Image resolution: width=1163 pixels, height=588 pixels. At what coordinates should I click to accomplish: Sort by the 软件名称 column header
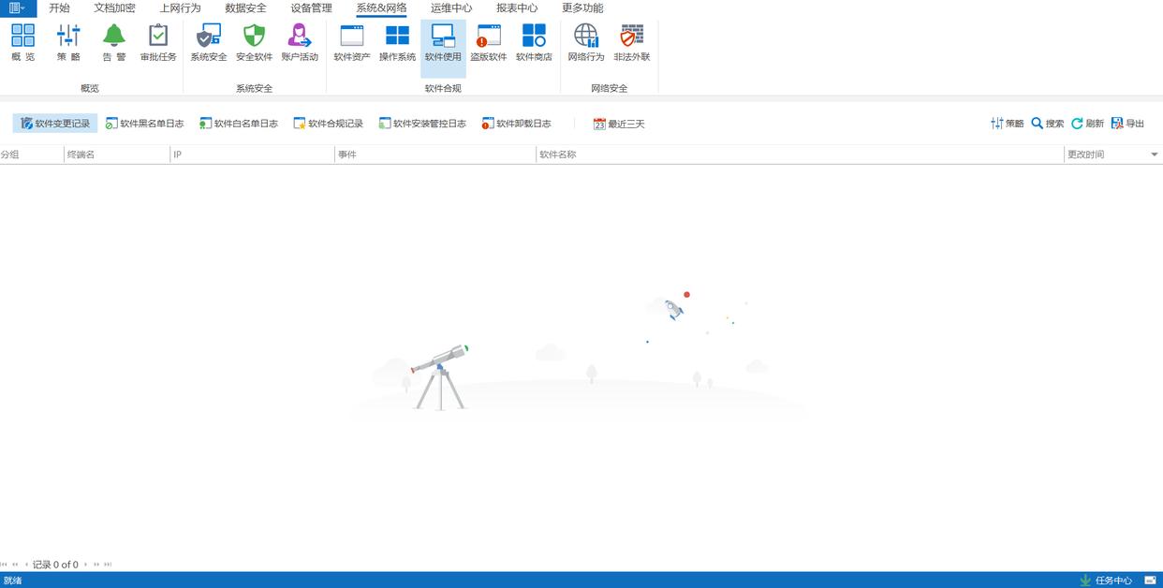[801, 154]
